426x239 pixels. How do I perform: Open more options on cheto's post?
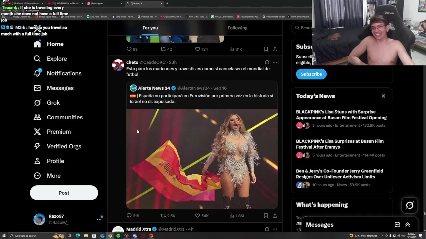(275, 62)
